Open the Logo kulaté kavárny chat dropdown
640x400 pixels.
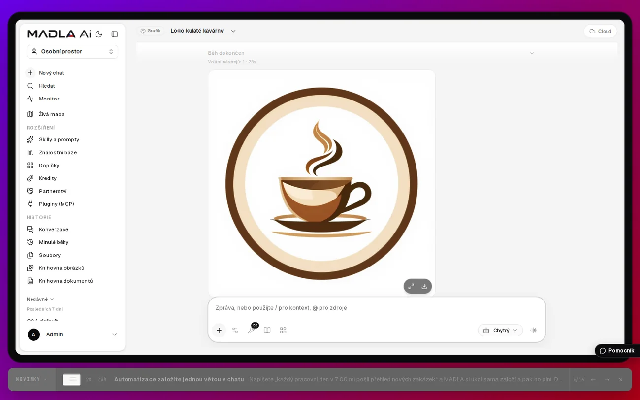pos(203,31)
